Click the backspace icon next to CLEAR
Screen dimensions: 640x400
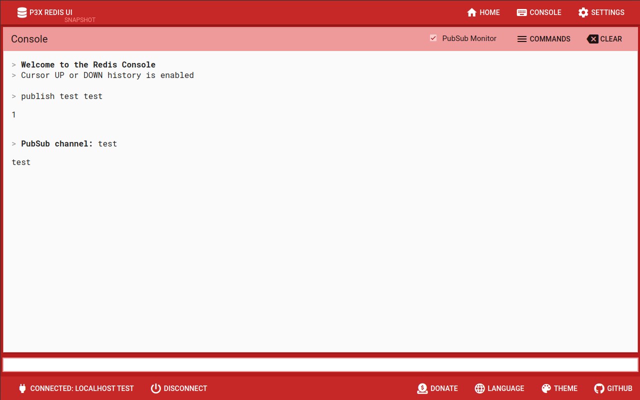point(592,39)
